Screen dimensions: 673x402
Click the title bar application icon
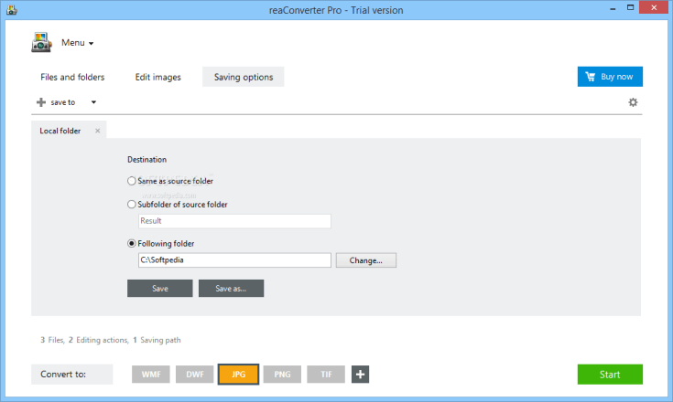[12, 9]
